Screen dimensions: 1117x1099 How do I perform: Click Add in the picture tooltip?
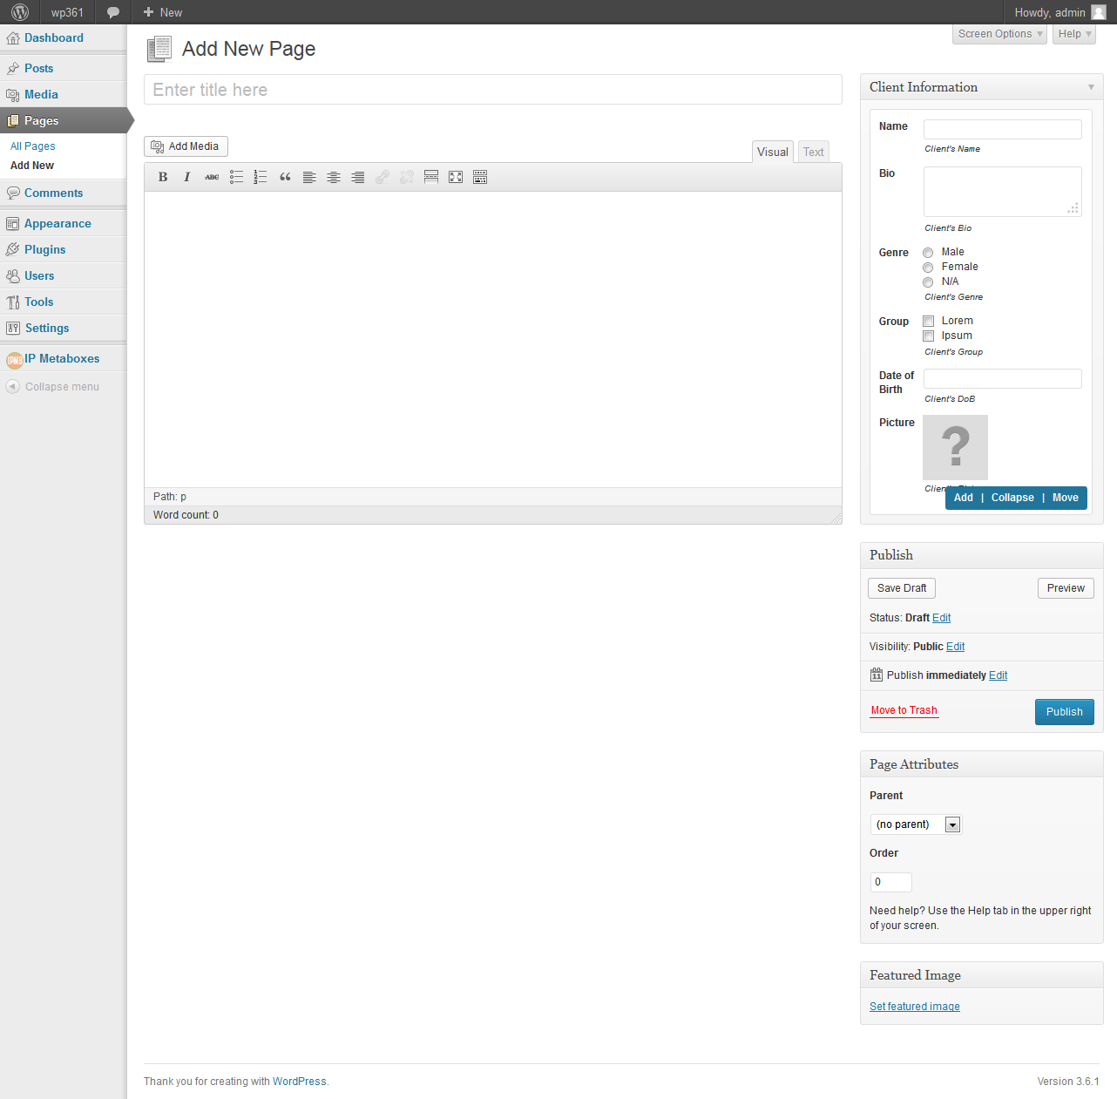click(x=964, y=498)
